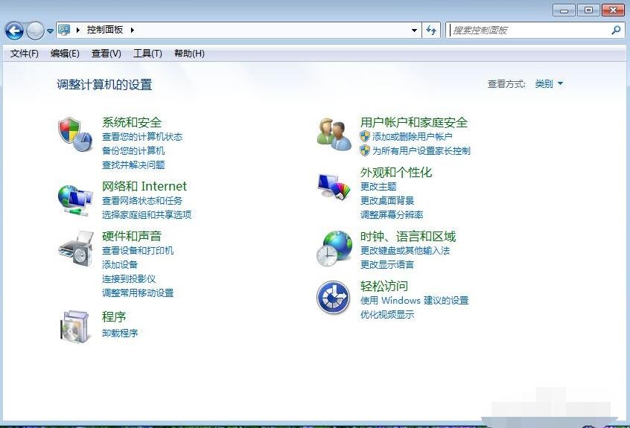
Task: Open the address bar history dropdown
Action: (x=414, y=30)
